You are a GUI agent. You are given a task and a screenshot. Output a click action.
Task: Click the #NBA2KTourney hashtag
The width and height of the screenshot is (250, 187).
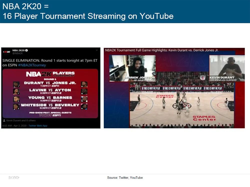pos(32,65)
